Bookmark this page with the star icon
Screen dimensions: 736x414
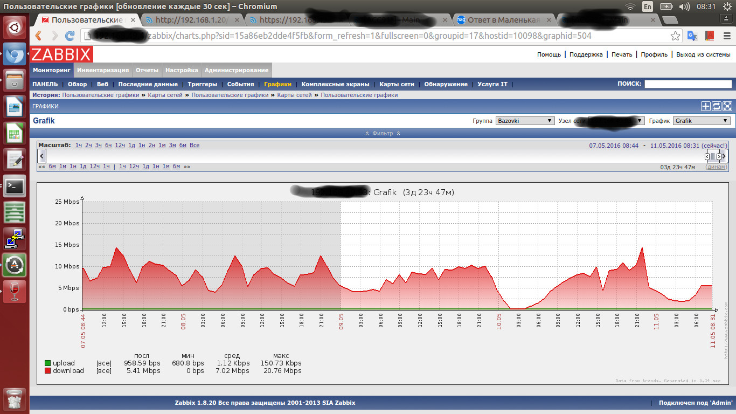(x=675, y=36)
